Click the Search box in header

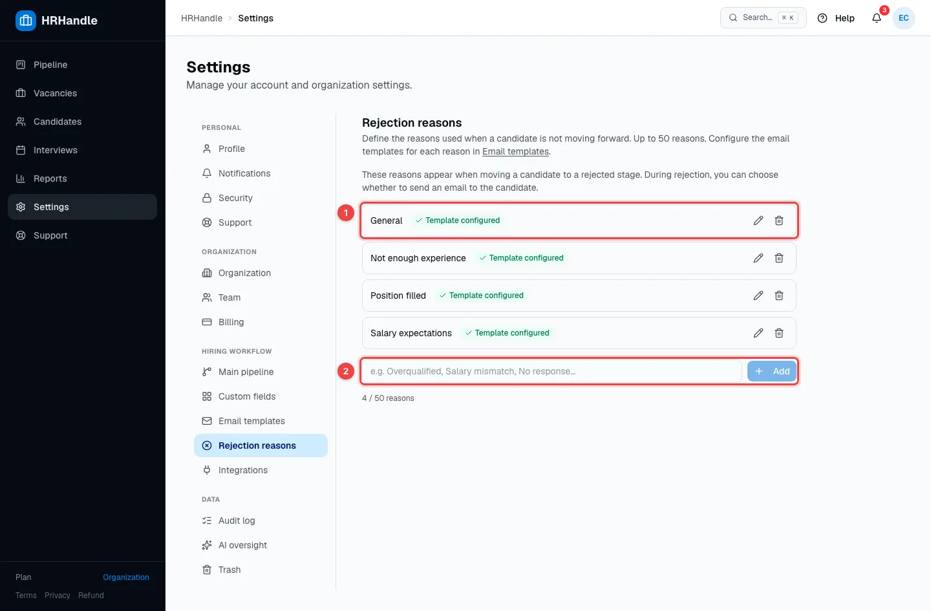(x=764, y=18)
